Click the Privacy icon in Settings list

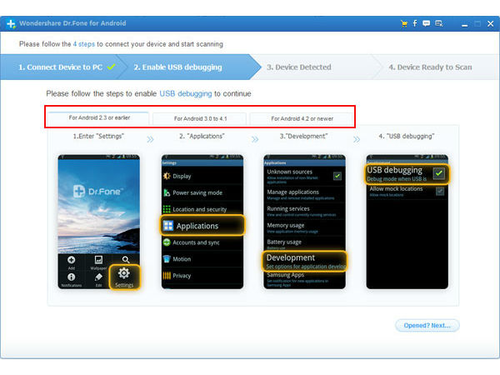167,276
